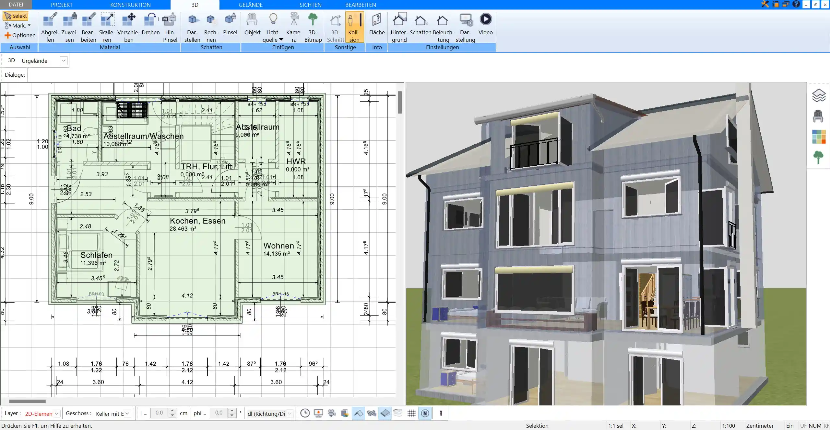Image resolution: width=830 pixels, height=430 pixels.
Task: Click the toolbar overflow handle icon
Action: pyautogui.click(x=441, y=413)
